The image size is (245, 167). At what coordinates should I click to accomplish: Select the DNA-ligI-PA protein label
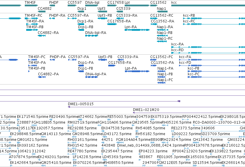[96, 74]
